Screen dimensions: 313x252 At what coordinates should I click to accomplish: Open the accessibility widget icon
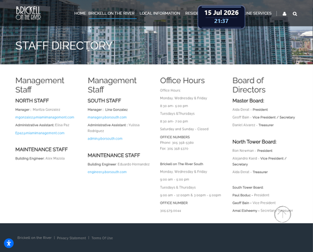[9, 243]
